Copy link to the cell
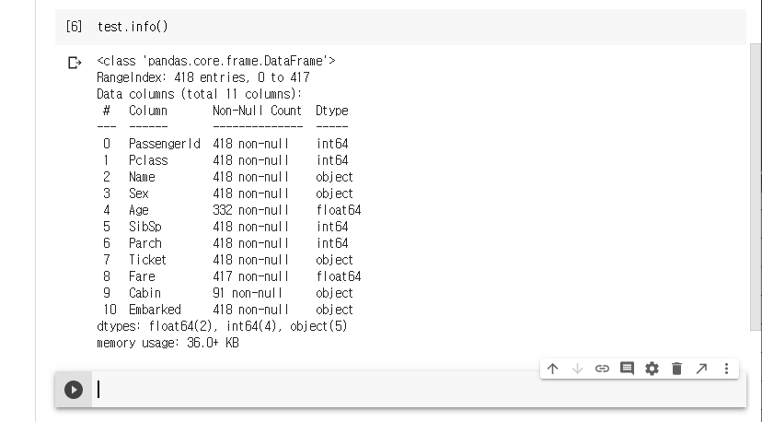The image size is (762, 422). (602, 369)
